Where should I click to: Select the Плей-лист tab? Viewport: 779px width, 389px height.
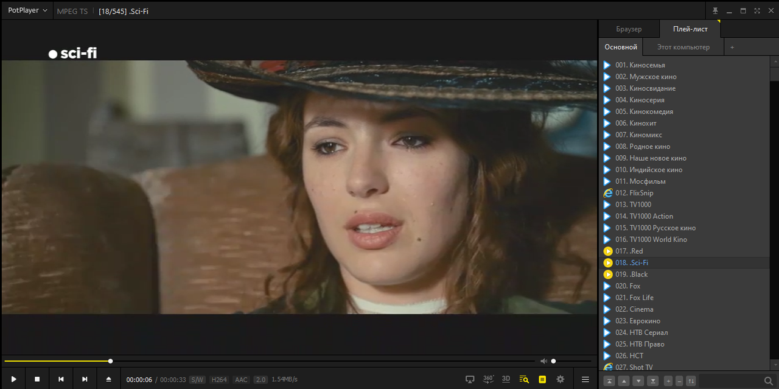point(690,29)
